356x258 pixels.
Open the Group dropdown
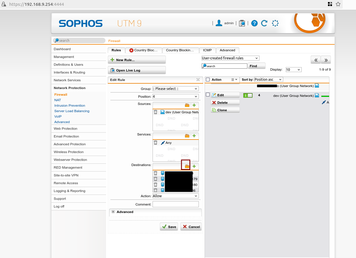click(x=175, y=89)
